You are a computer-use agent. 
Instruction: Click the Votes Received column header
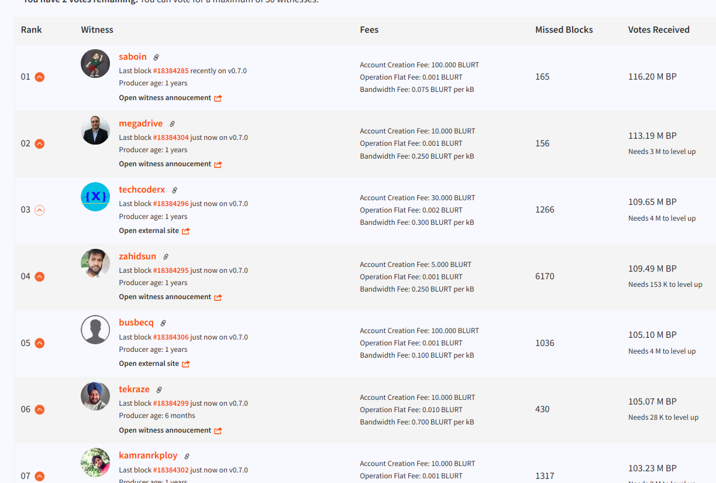coord(659,30)
